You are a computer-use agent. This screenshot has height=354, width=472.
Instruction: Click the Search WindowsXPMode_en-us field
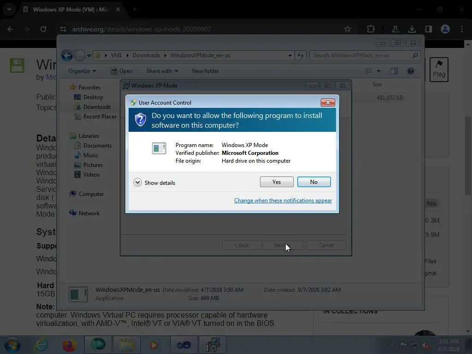click(x=365, y=55)
